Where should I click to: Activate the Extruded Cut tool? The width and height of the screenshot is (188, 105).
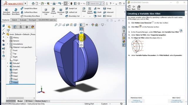(46, 12)
